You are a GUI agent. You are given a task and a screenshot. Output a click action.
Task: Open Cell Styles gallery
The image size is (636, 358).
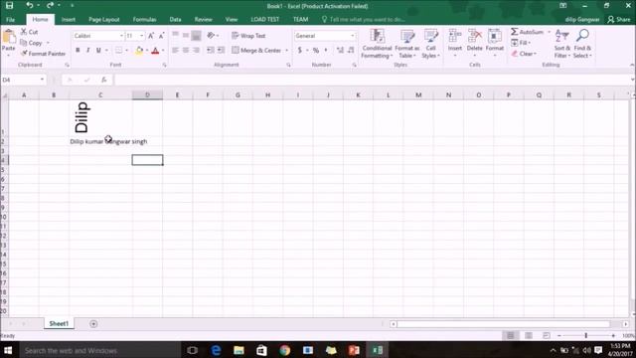pyautogui.click(x=430, y=44)
